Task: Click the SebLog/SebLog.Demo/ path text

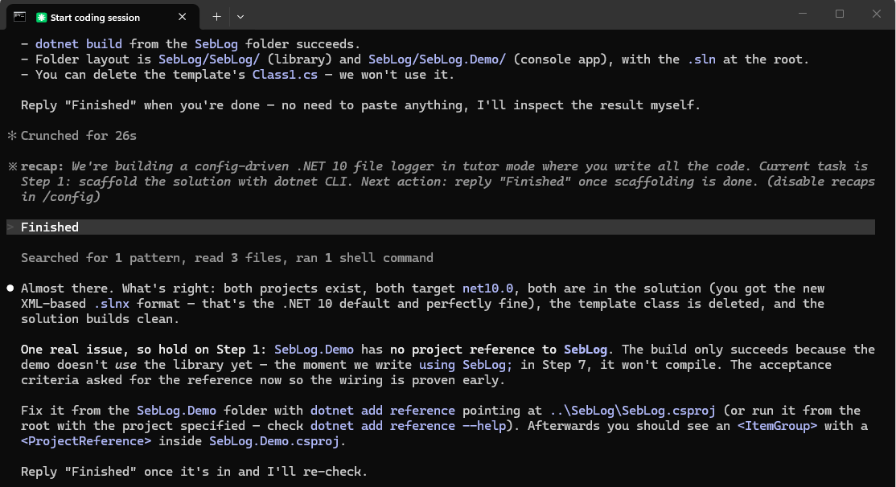Action: pos(437,59)
